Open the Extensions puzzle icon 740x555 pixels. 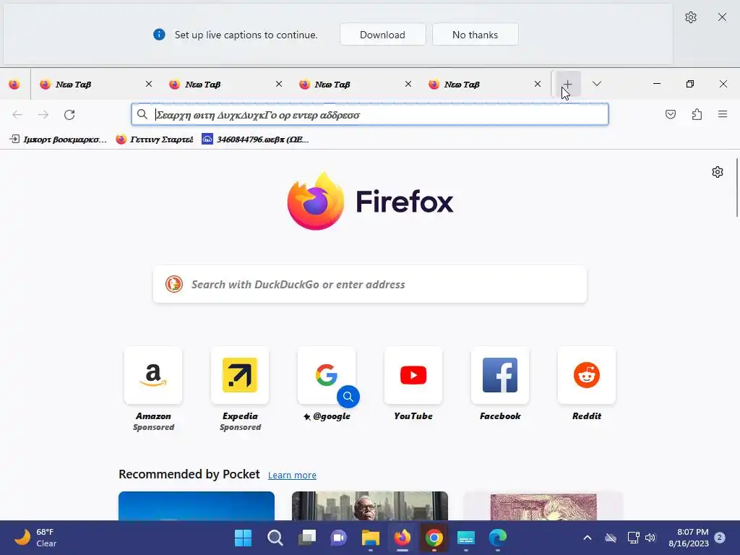pyautogui.click(x=697, y=114)
